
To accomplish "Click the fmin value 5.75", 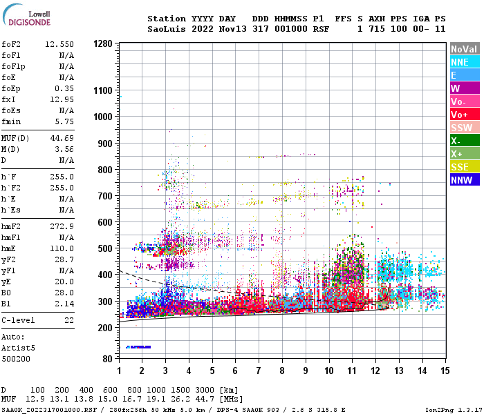I will [x=64, y=121].
